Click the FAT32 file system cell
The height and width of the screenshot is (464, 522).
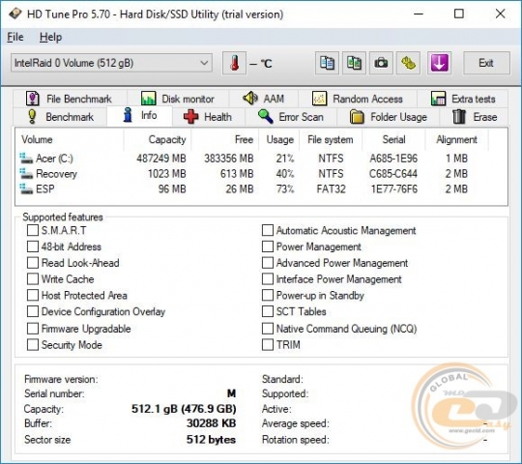pyautogui.click(x=331, y=188)
